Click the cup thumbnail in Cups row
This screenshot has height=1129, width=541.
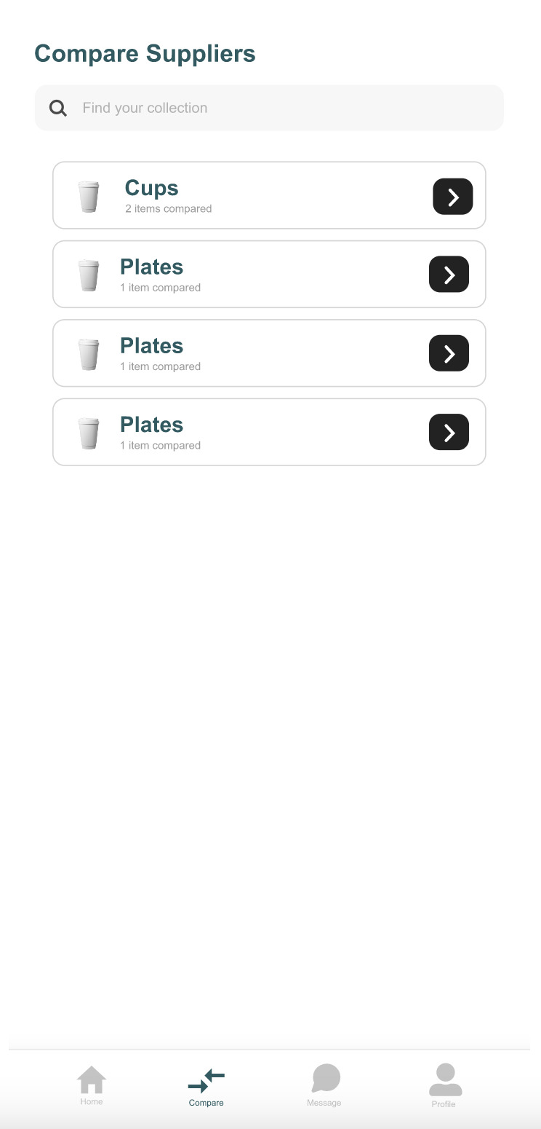[89, 197]
